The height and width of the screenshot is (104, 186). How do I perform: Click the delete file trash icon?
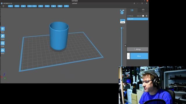tap(146, 16)
